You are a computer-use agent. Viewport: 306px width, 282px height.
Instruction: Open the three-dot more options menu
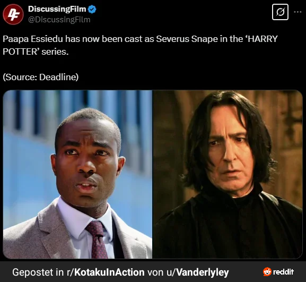pyautogui.click(x=298, y=12)
